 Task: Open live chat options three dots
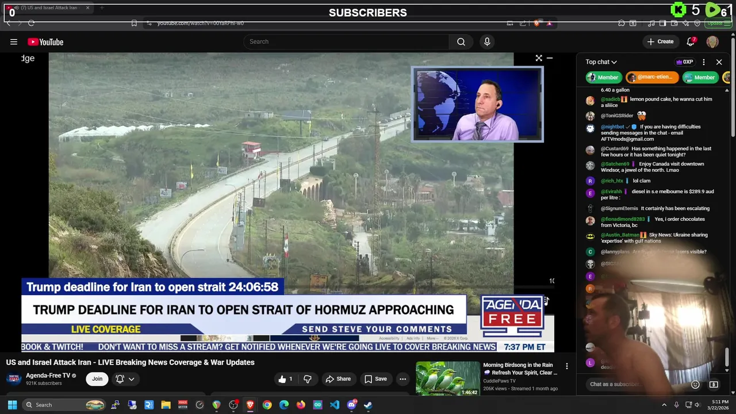tap(704, 62)
